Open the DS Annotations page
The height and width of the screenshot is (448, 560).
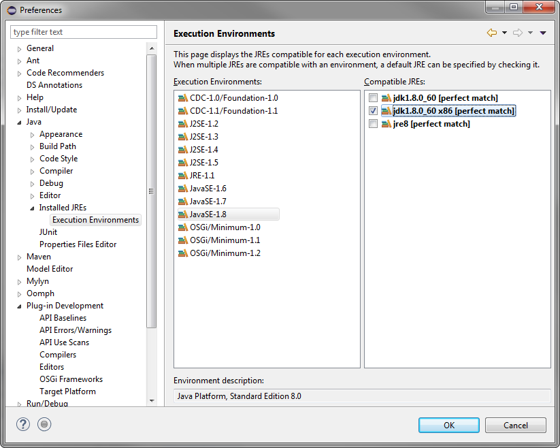54,84
